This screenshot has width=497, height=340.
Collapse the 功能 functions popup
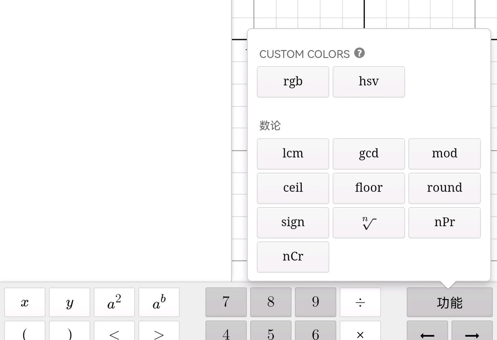[449, 302]
